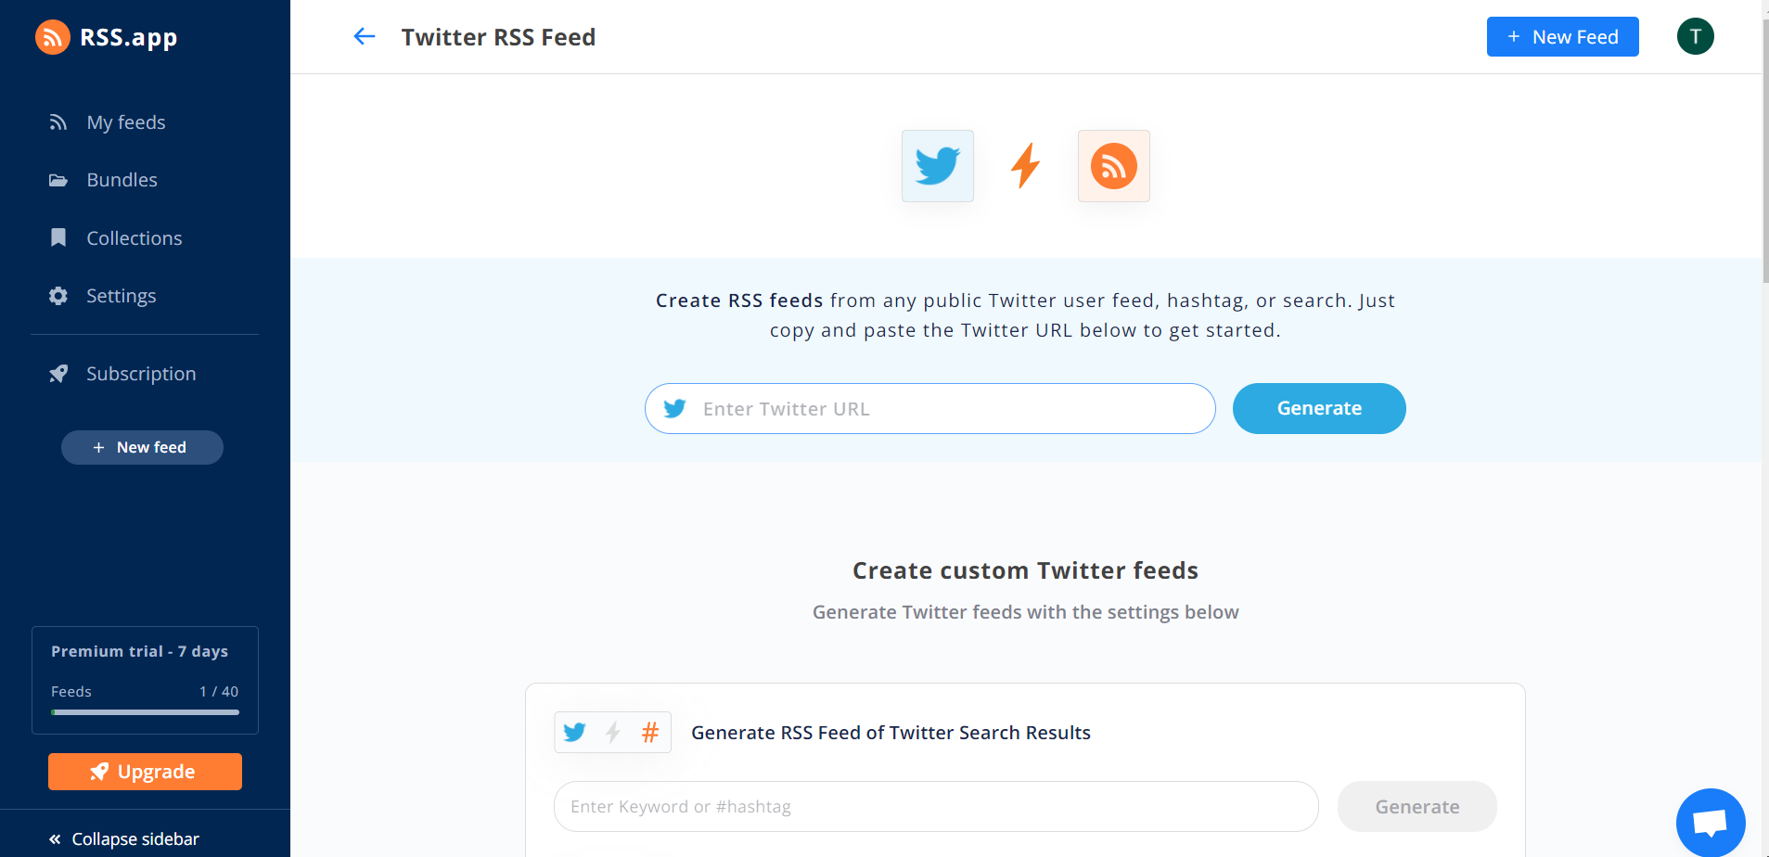Screen dimensions: 1769x857
Task: Click the greyed Generate button for search
Action: [x=1416, y=806]
